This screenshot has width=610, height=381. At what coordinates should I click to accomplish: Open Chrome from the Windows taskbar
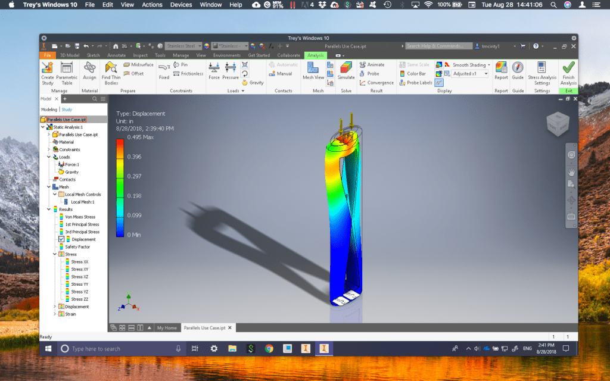click(x=269, y=349)
